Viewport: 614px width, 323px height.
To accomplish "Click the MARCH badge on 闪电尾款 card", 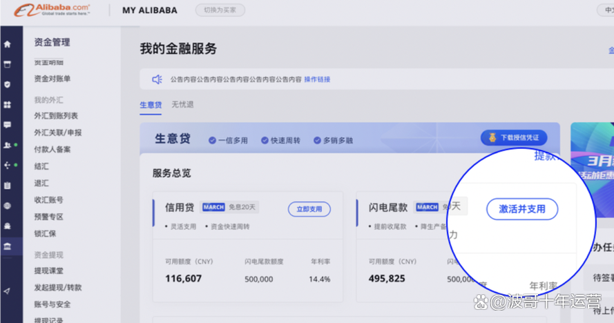I will [x=427, y=207].
